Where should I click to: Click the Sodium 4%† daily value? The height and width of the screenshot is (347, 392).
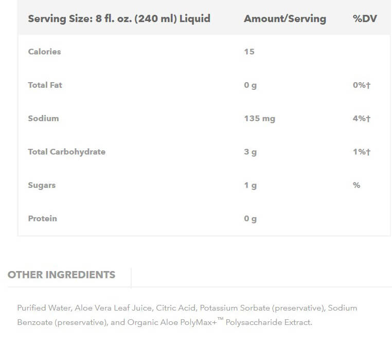point(362,118)
